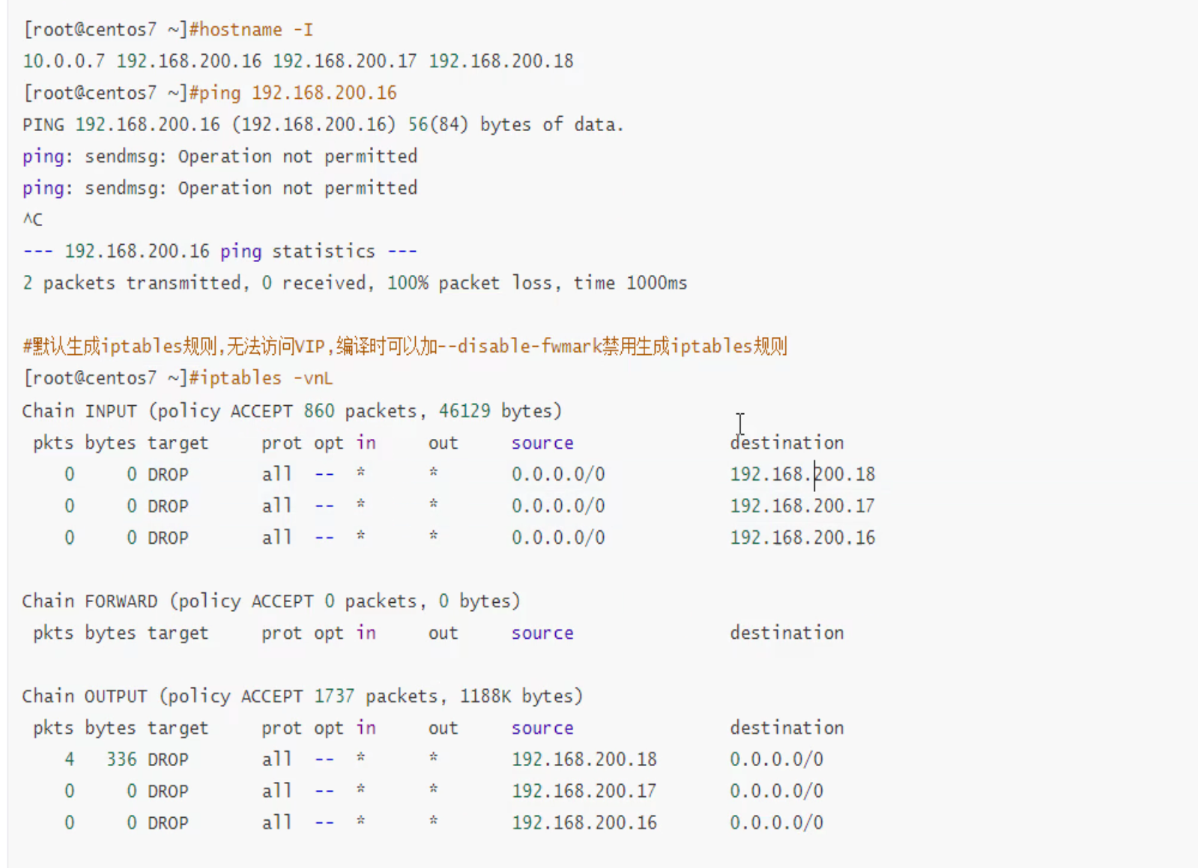
Task: Click "46129" in the INPUT policy line
Action: [465, 411]
